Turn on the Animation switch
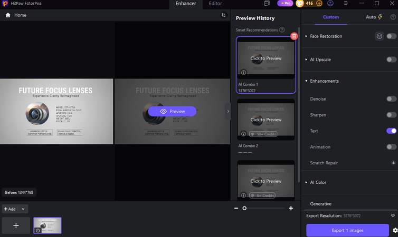This screenshot has width=398, height=237. point(391,146)
